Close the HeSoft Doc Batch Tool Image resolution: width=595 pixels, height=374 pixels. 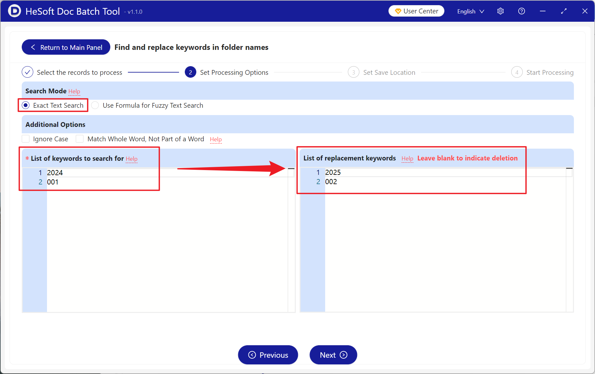coord(585,11)
